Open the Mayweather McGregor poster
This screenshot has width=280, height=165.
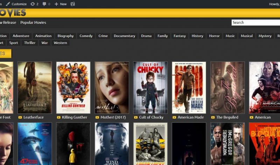pos(227,144)
